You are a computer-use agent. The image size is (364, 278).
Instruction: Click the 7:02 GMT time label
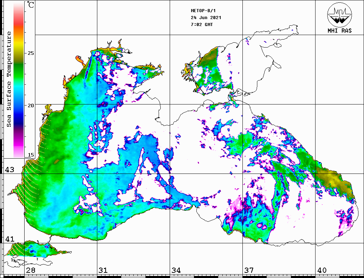pyautogui.click(x=202, y=25)
